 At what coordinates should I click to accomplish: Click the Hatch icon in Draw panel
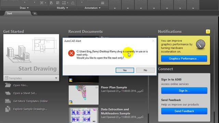point(42,3)
